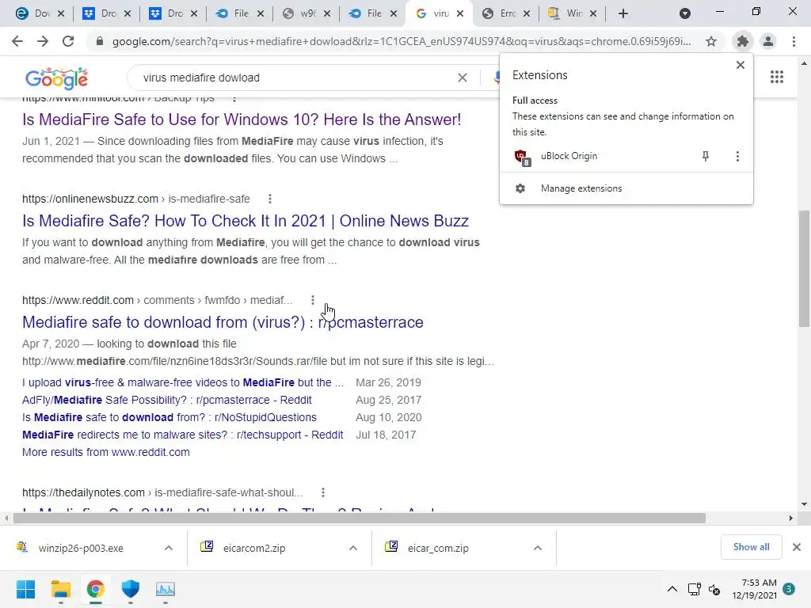
Task: Expand options for eicar_com.zip download
Action: coord(538,548)
